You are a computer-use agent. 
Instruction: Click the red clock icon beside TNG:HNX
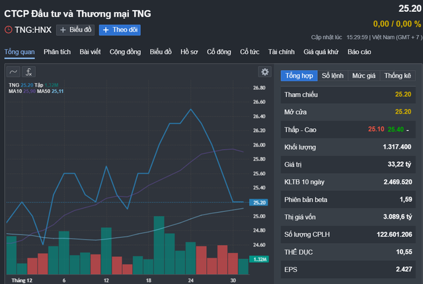click(9, 30)
